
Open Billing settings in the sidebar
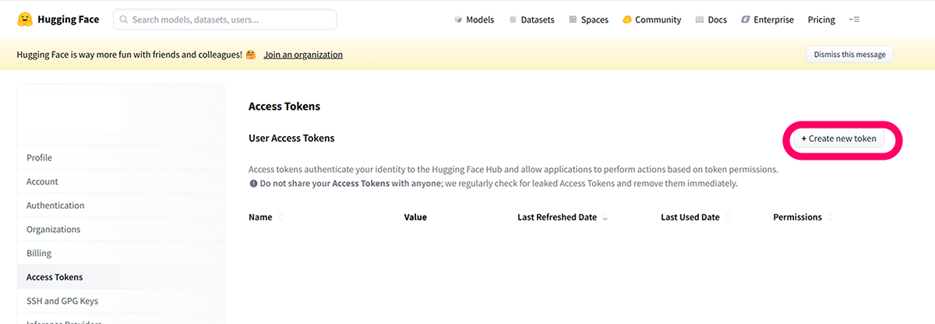coord(121,253)
